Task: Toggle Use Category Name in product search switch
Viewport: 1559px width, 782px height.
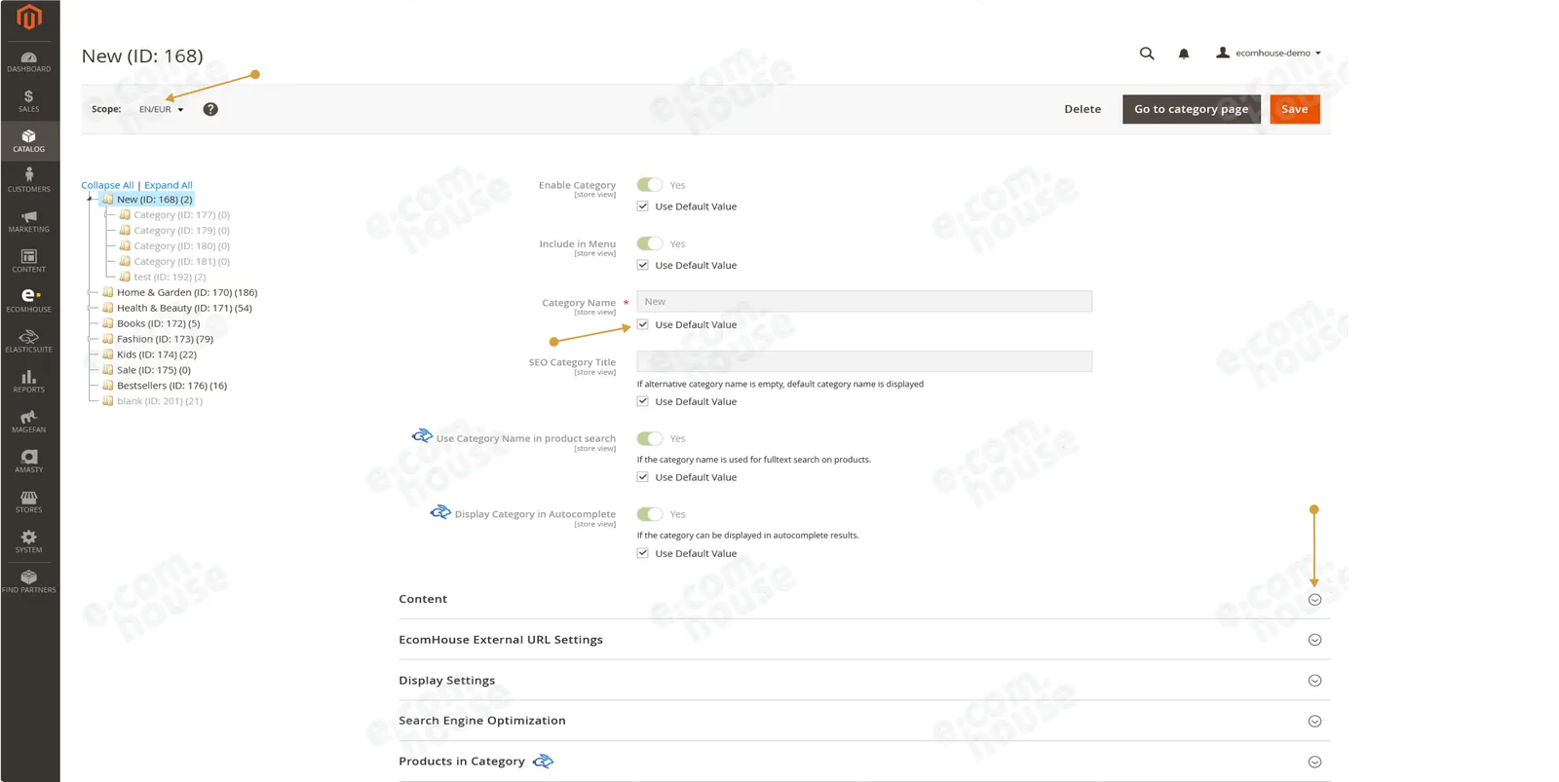Action: pos(650,438)
